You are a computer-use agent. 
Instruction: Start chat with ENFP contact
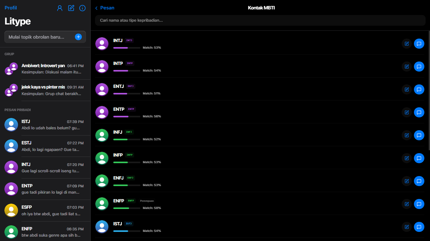click(419, 204)
